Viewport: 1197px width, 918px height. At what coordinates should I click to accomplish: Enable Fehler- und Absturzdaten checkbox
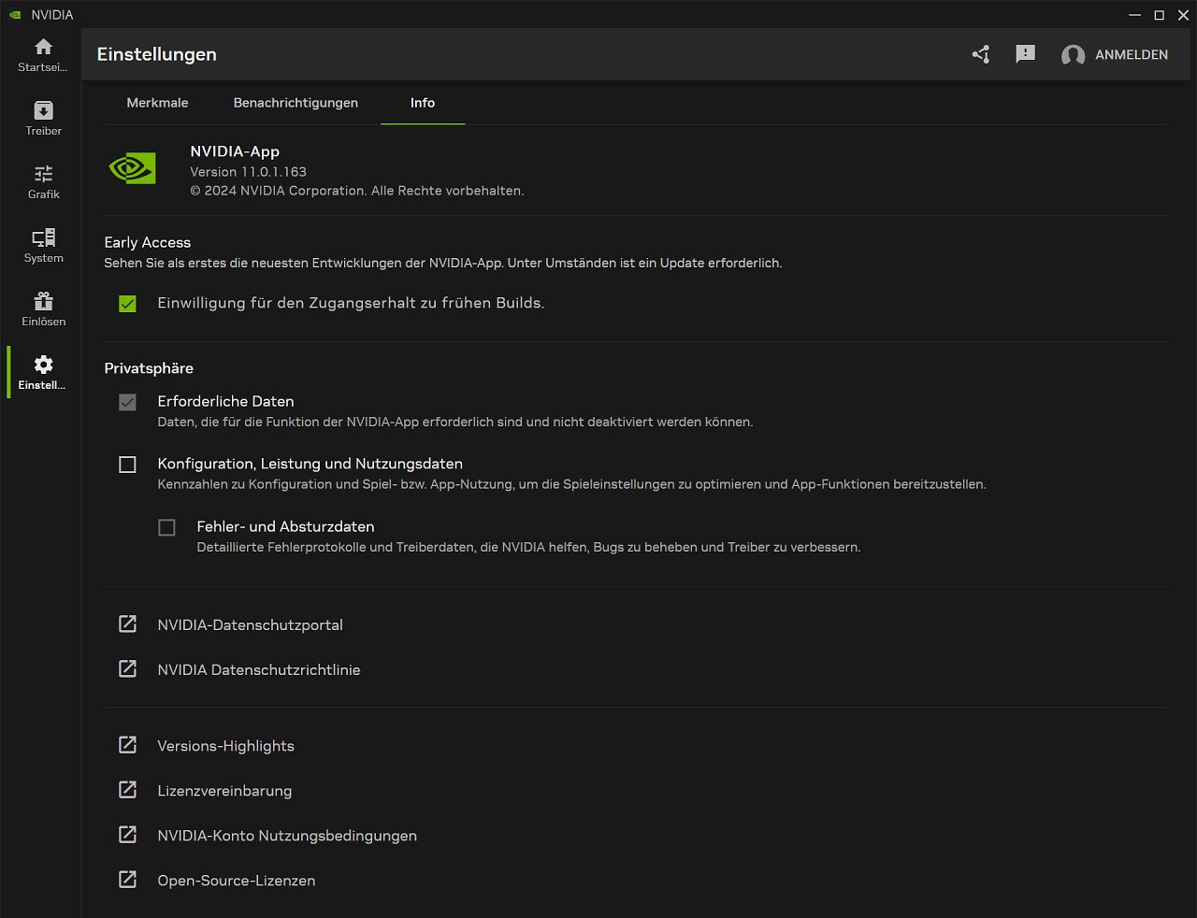click(x=166, y=527)
